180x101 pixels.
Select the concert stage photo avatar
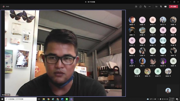tap(163, 61)
